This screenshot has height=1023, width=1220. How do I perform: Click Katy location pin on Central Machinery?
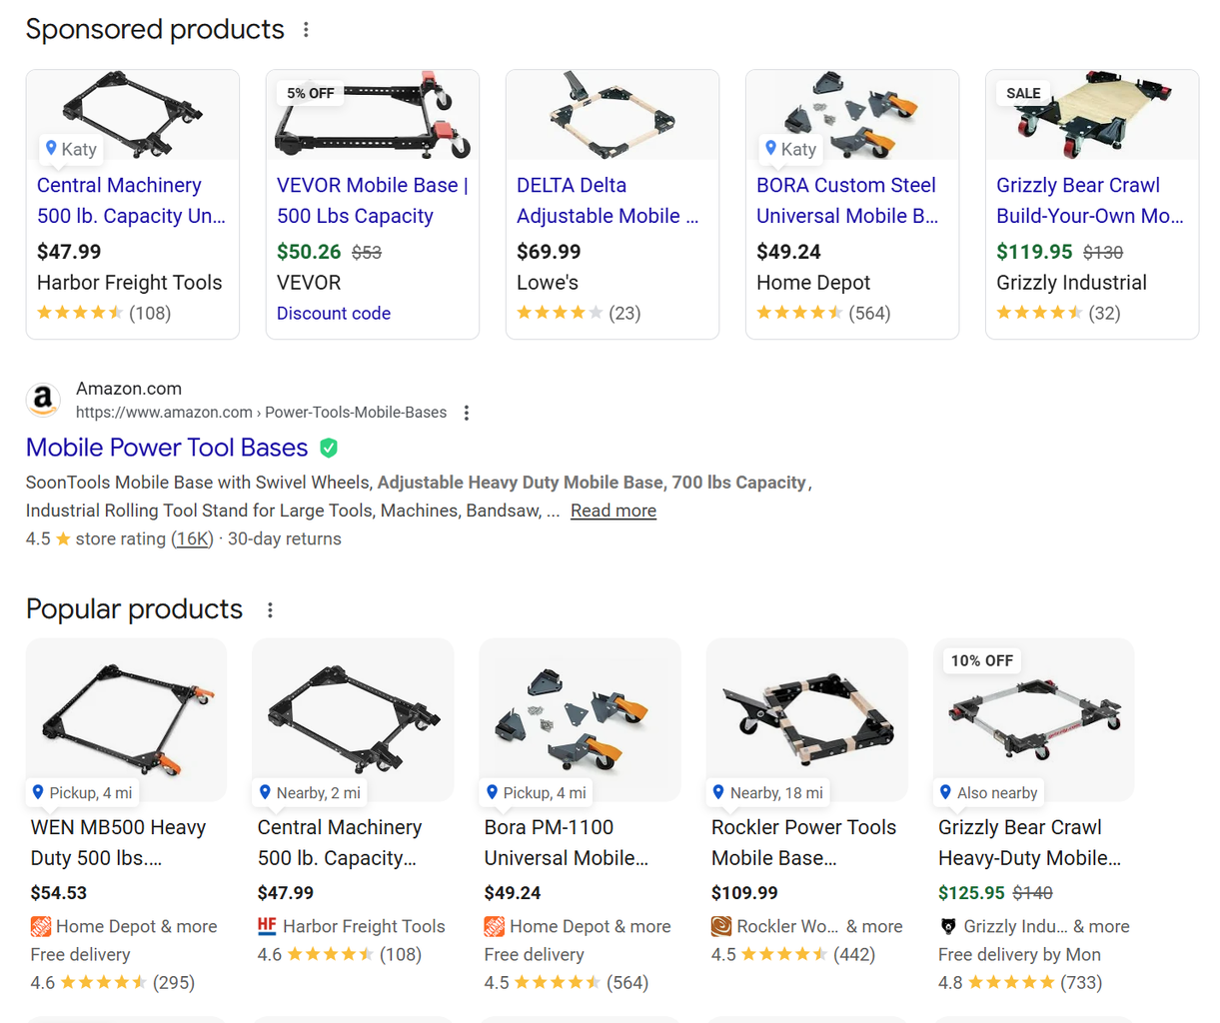(x=51, y=148)
